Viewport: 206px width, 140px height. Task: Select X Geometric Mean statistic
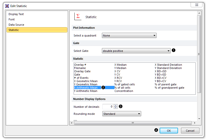coord(86,81)
